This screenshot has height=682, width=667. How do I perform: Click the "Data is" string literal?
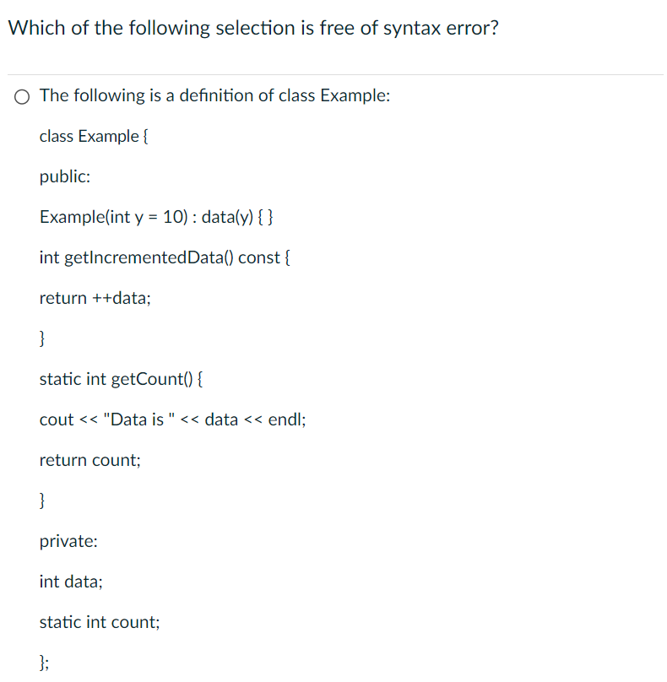(139, 419)
